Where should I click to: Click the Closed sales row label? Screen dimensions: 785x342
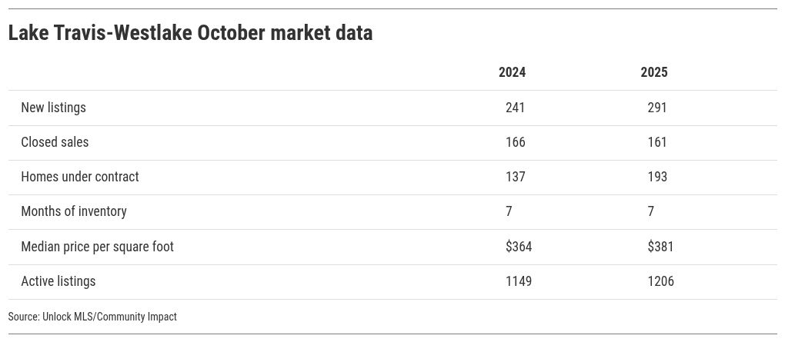[55, 142]
